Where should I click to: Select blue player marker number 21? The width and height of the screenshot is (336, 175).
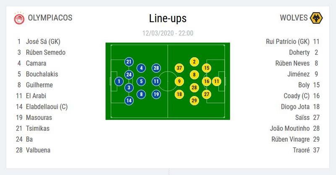(129, 62)
